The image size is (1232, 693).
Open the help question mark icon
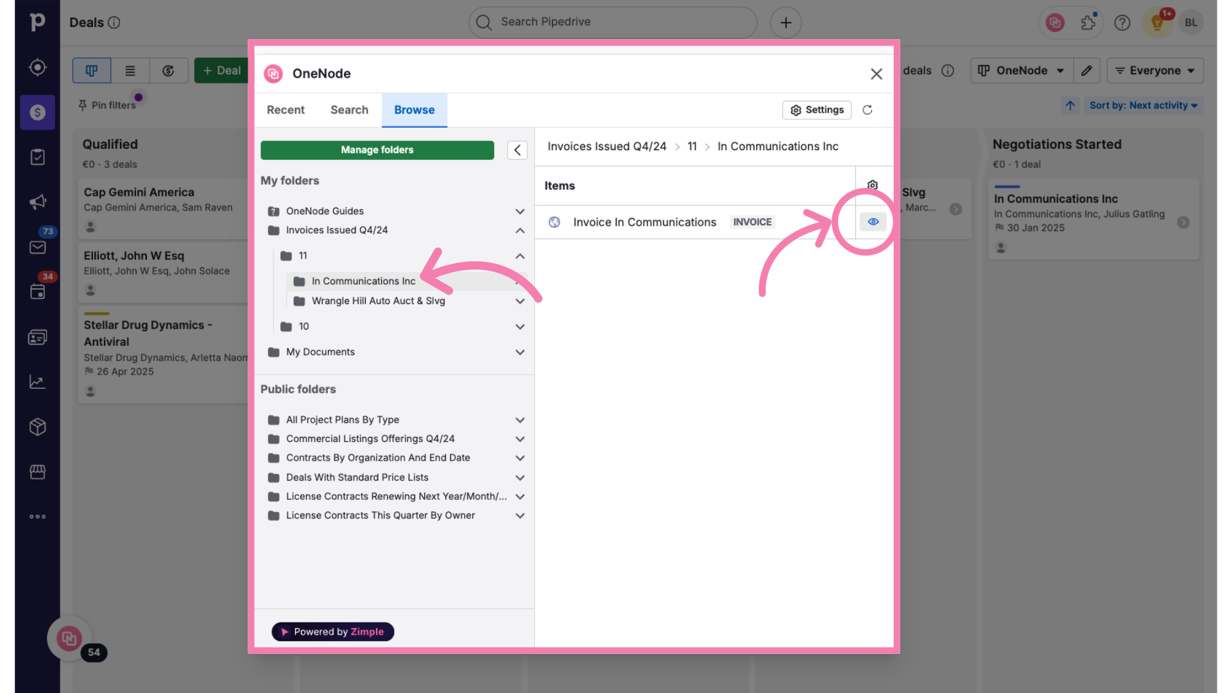pos(1122,22)
